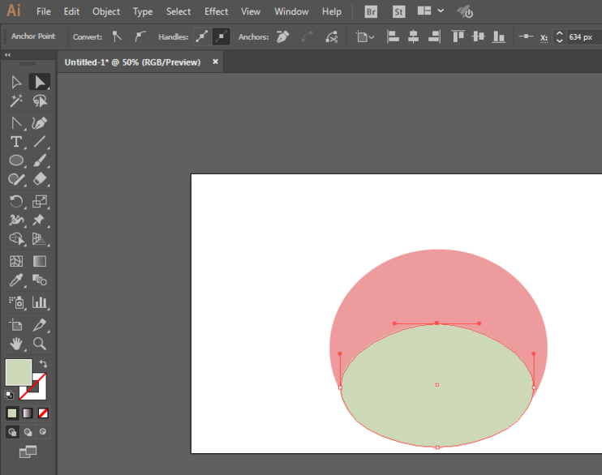Viewport: 602px width, 475px height.
Task: Set the None color mode
Action: (43, 413)
